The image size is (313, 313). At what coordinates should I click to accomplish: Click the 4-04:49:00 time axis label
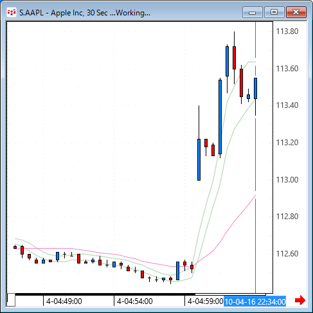(x=64, y=301)
